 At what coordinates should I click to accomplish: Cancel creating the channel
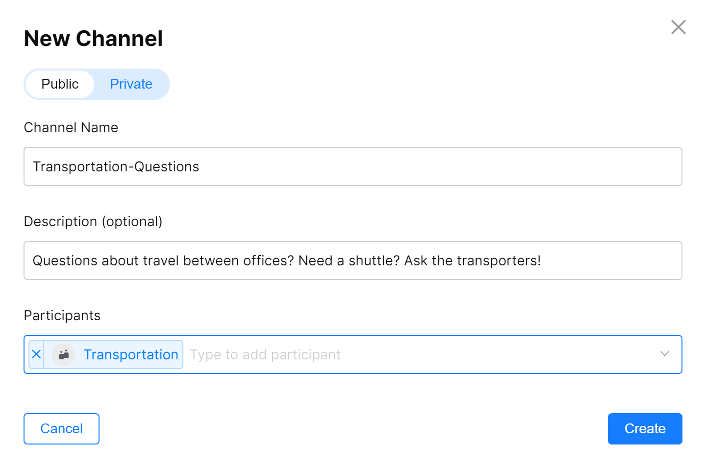tap(61, 429)
